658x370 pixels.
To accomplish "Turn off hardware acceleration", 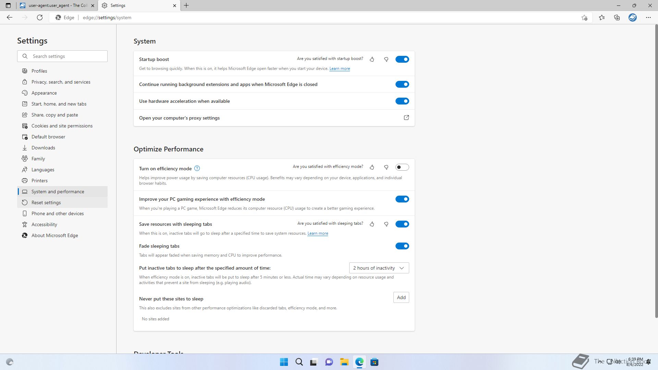I will point(402,101).
